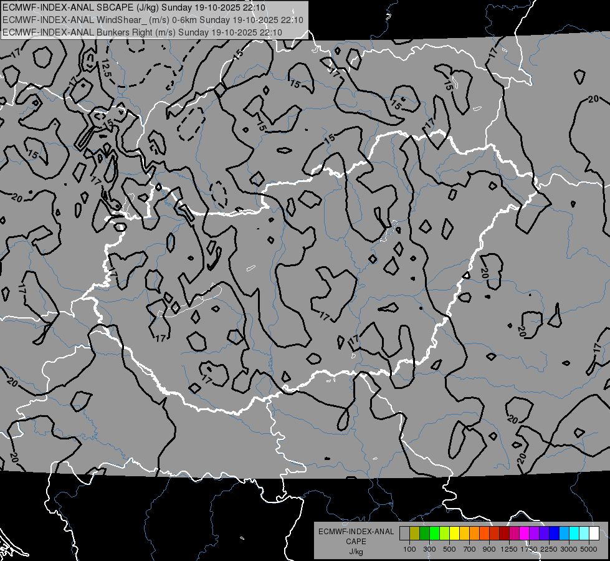Click the 700 legend tick label
The width and height of the screenshot is (610, 561).
tap(470, 549)
